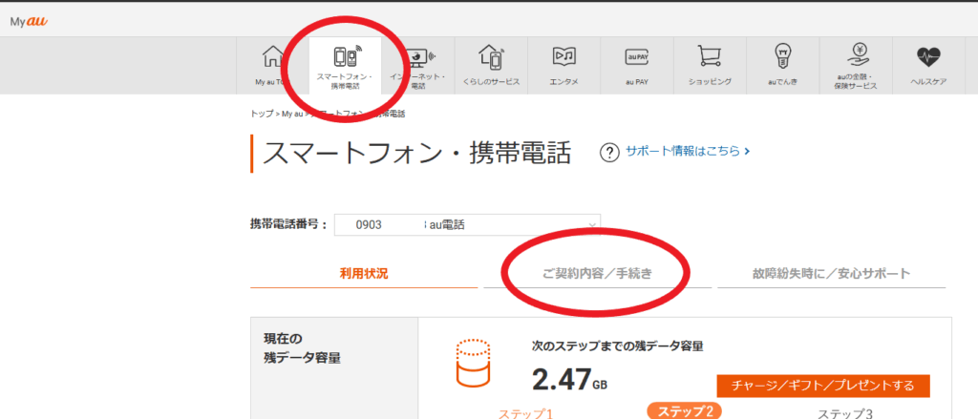Click the data capacity cylinder icon

(x=473, y=364)
